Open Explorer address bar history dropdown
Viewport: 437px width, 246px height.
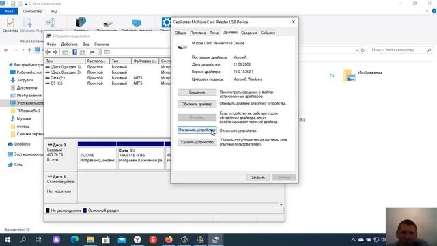click(357, 50)
